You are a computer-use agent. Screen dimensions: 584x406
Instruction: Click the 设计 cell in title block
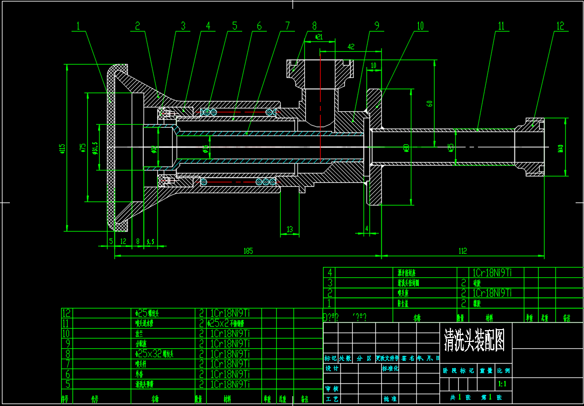click(331, 369)
